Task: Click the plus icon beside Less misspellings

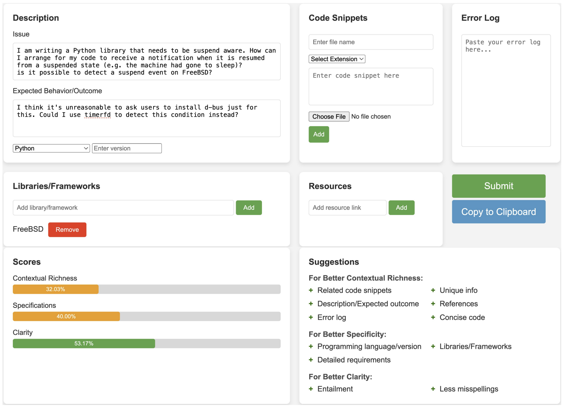Action: pos(433,389)
